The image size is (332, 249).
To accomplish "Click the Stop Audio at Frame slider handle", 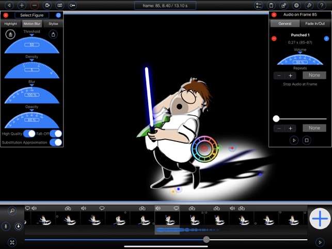I will pos(276,119).
